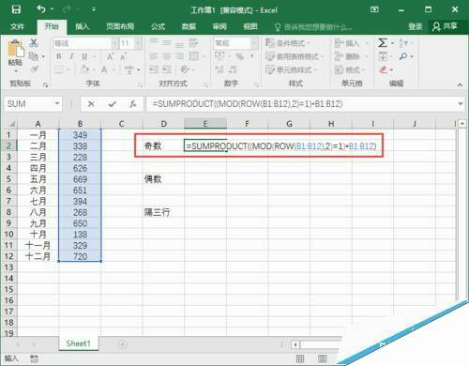Click the Find and Select magnifier icon

click(403, 56)
